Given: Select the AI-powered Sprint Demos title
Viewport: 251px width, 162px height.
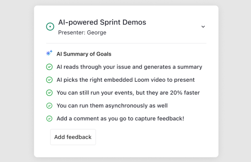Looking at the screenshot, I should pyautogui.click(x=102, y=22).
